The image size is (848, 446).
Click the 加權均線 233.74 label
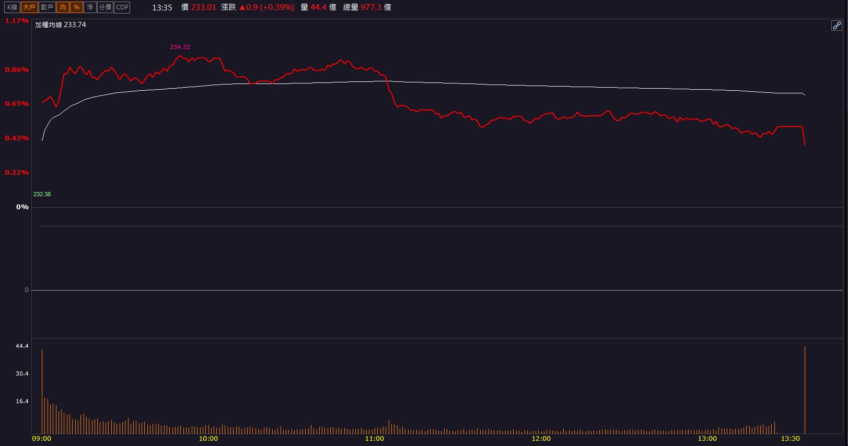[x=61, y=25]
